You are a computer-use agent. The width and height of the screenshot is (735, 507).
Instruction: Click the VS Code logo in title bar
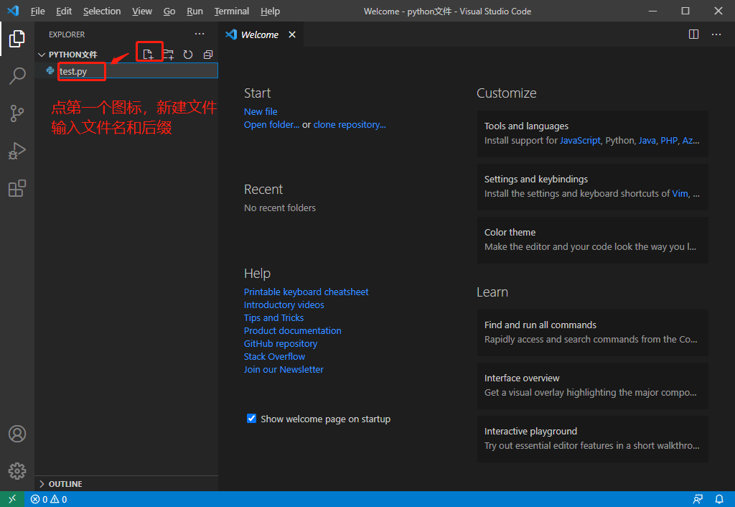pyautogui.click(x=13, y=11)
